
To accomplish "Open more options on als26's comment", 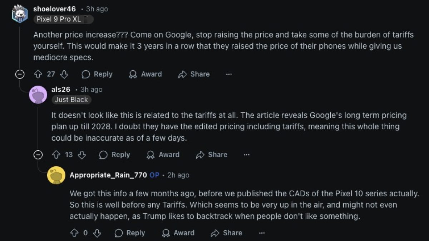I will coord(246,155).
